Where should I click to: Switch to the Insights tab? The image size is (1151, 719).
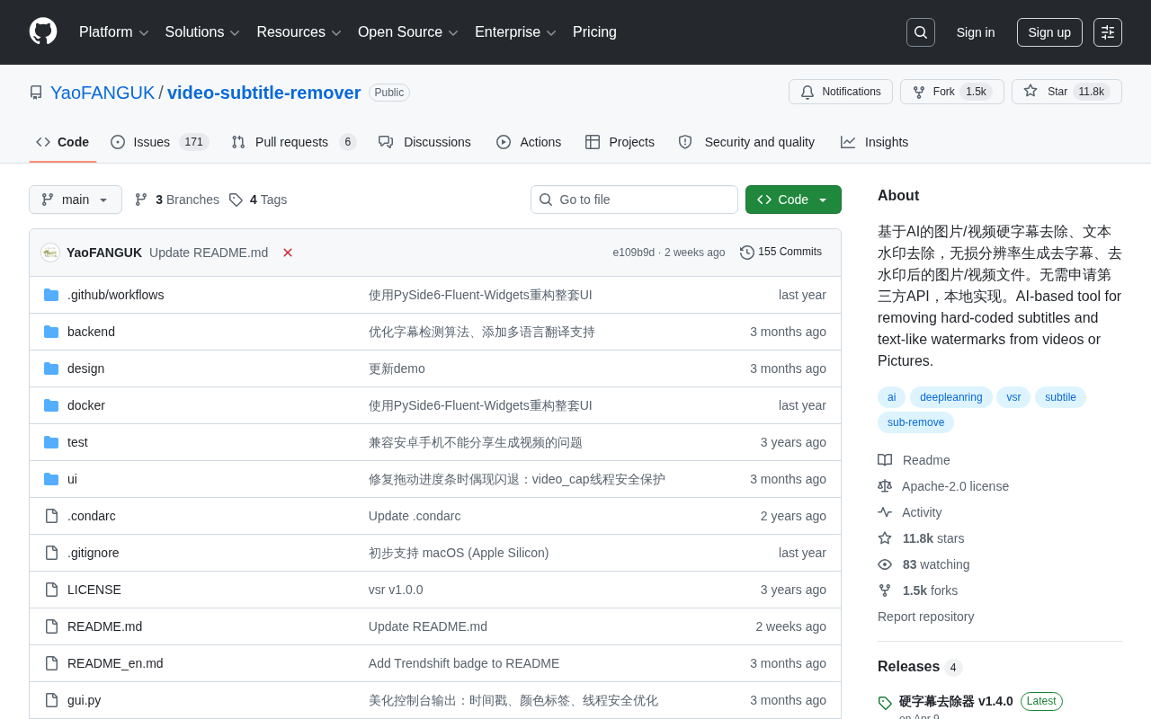click(874, 142)
